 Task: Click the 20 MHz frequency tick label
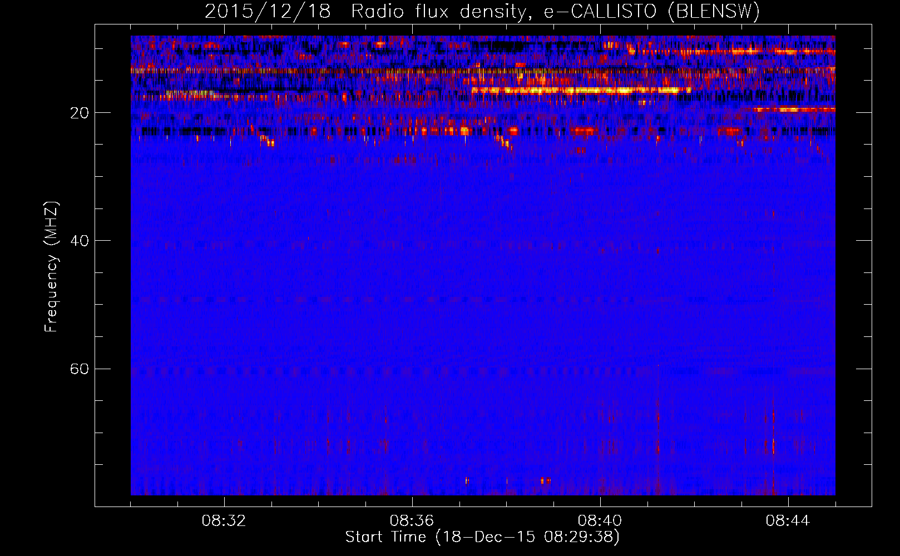(x=80, y=113)
